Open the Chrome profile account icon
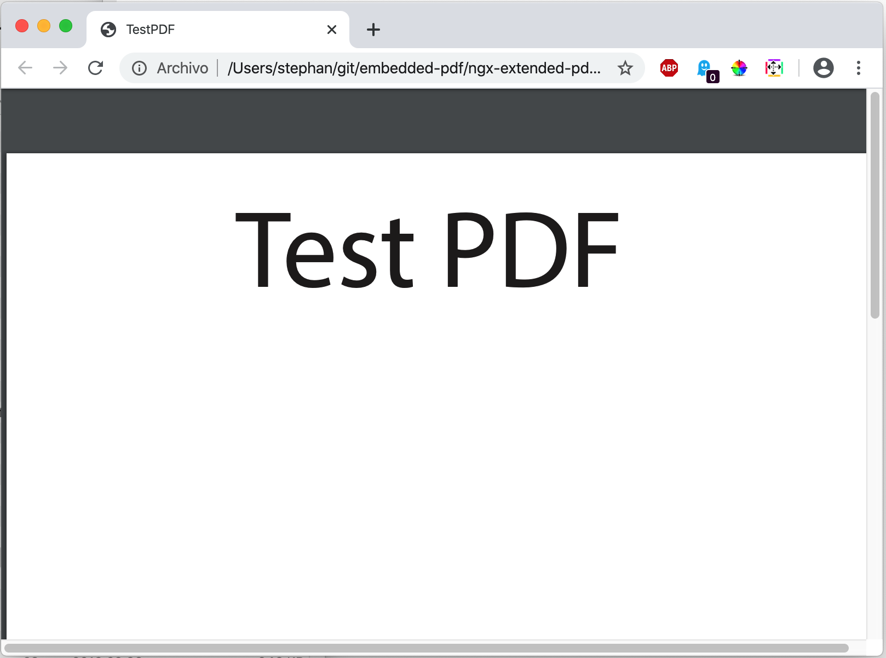 pos(824,68)
